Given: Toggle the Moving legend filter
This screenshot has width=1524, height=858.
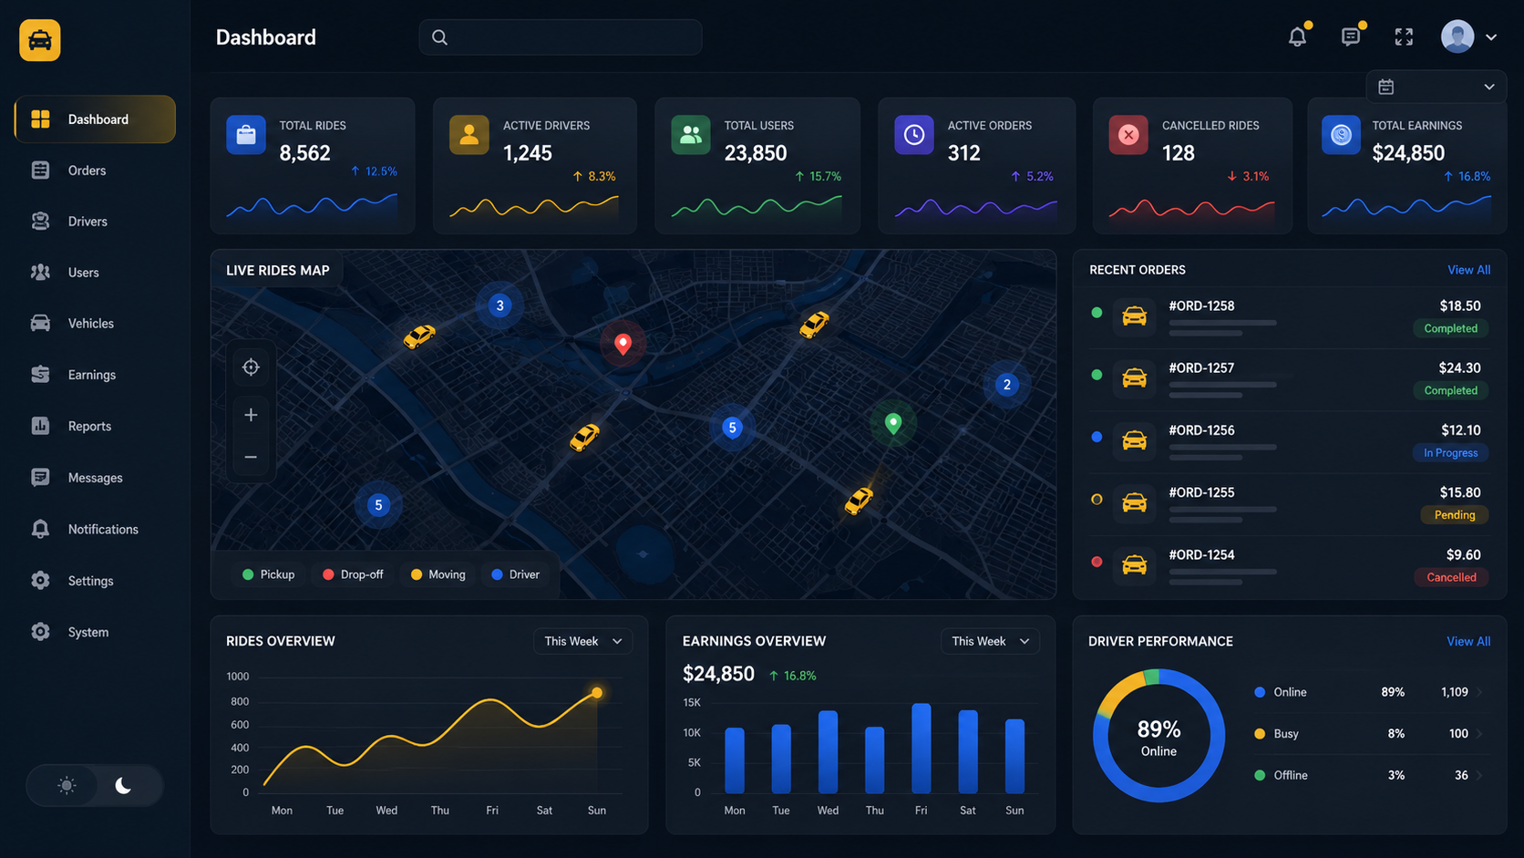Looking at the screenshot, I should (x=438, y=574).
